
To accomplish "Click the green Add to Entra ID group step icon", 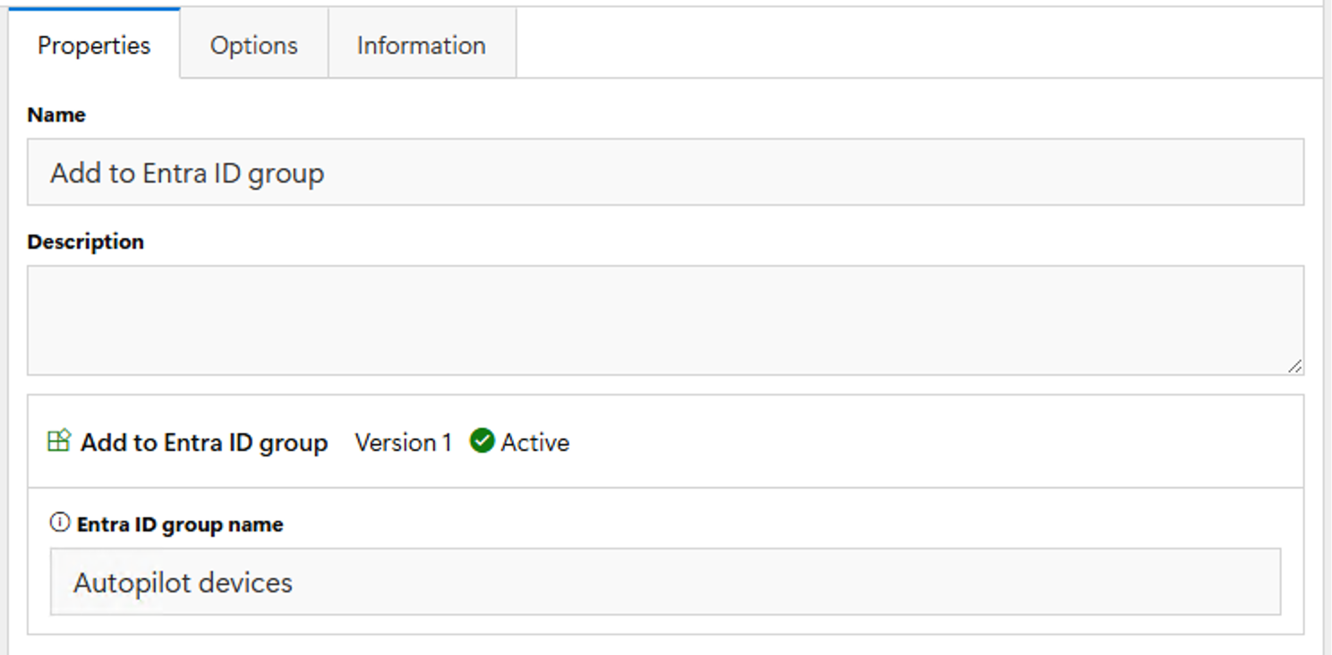I will (59, 441).
